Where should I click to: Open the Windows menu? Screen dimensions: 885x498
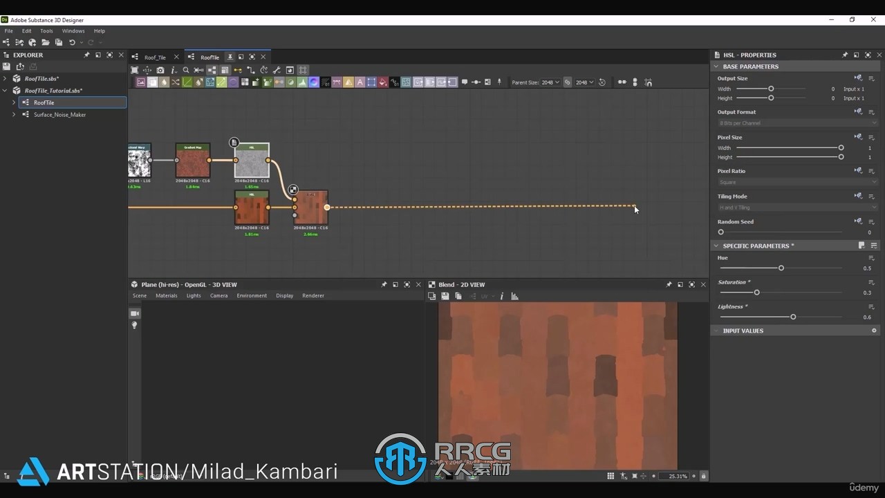click(x=73, y=31)
